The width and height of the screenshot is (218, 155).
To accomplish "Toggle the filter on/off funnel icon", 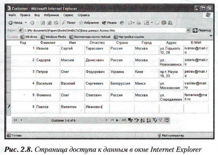I will click(x=161, y=120).
